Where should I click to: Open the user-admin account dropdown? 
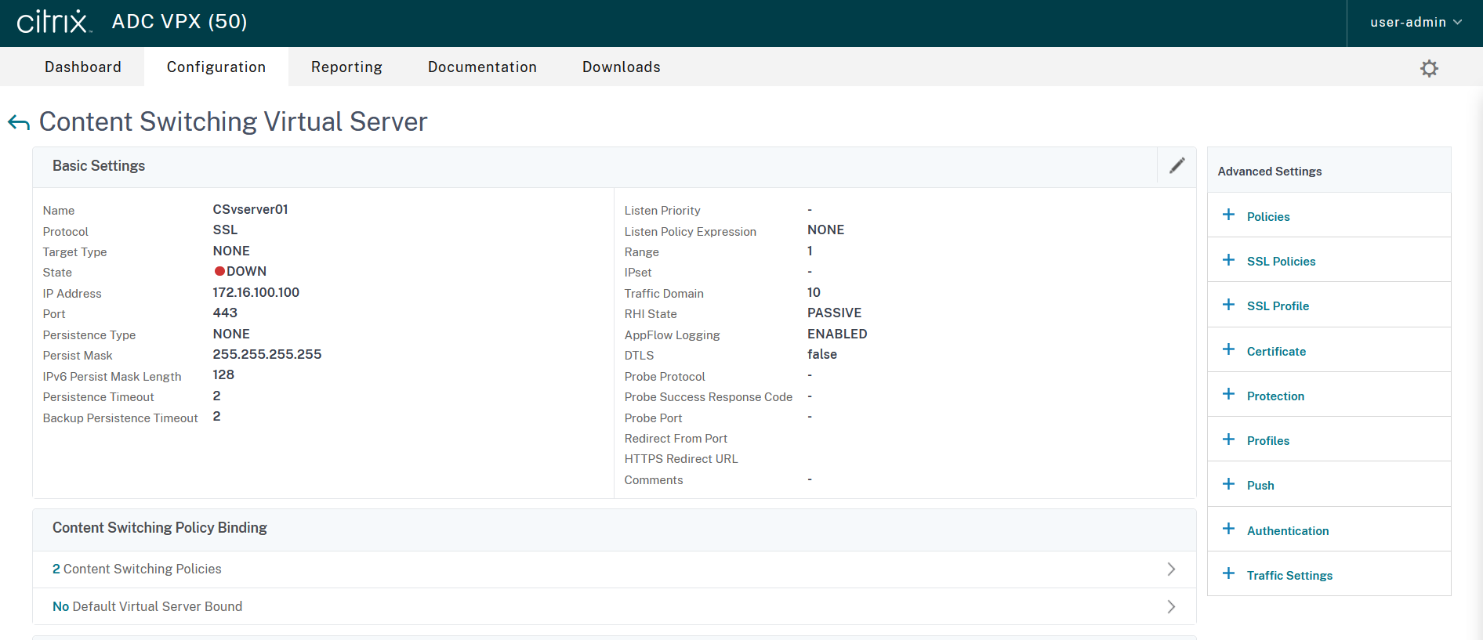pos(1416,22)
